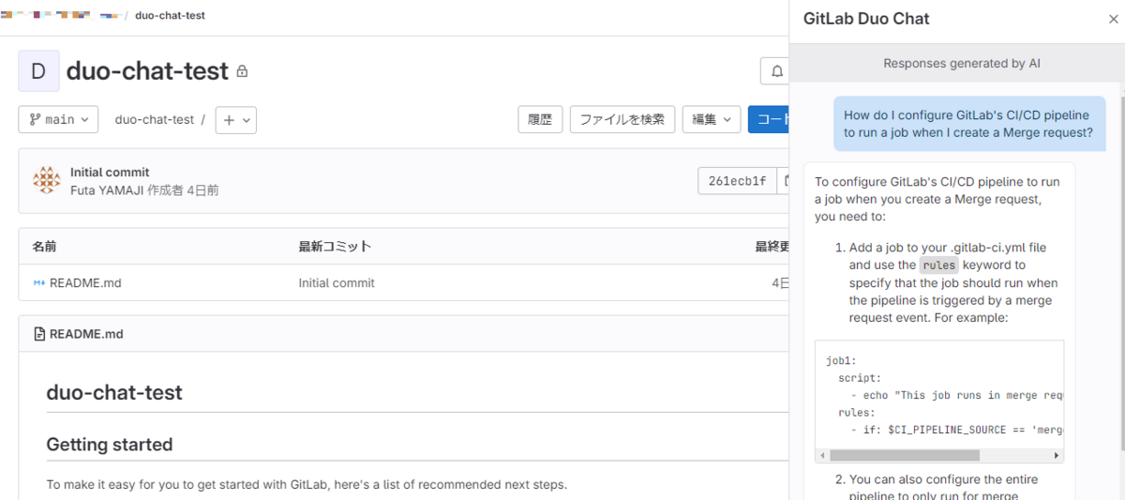The width and height of the screenshot is (1125, 500).
Task: Open the plus add-file dropdown
Action: click(236, 120)
